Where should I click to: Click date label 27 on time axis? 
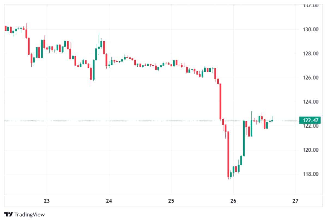(x=295, y=201)
